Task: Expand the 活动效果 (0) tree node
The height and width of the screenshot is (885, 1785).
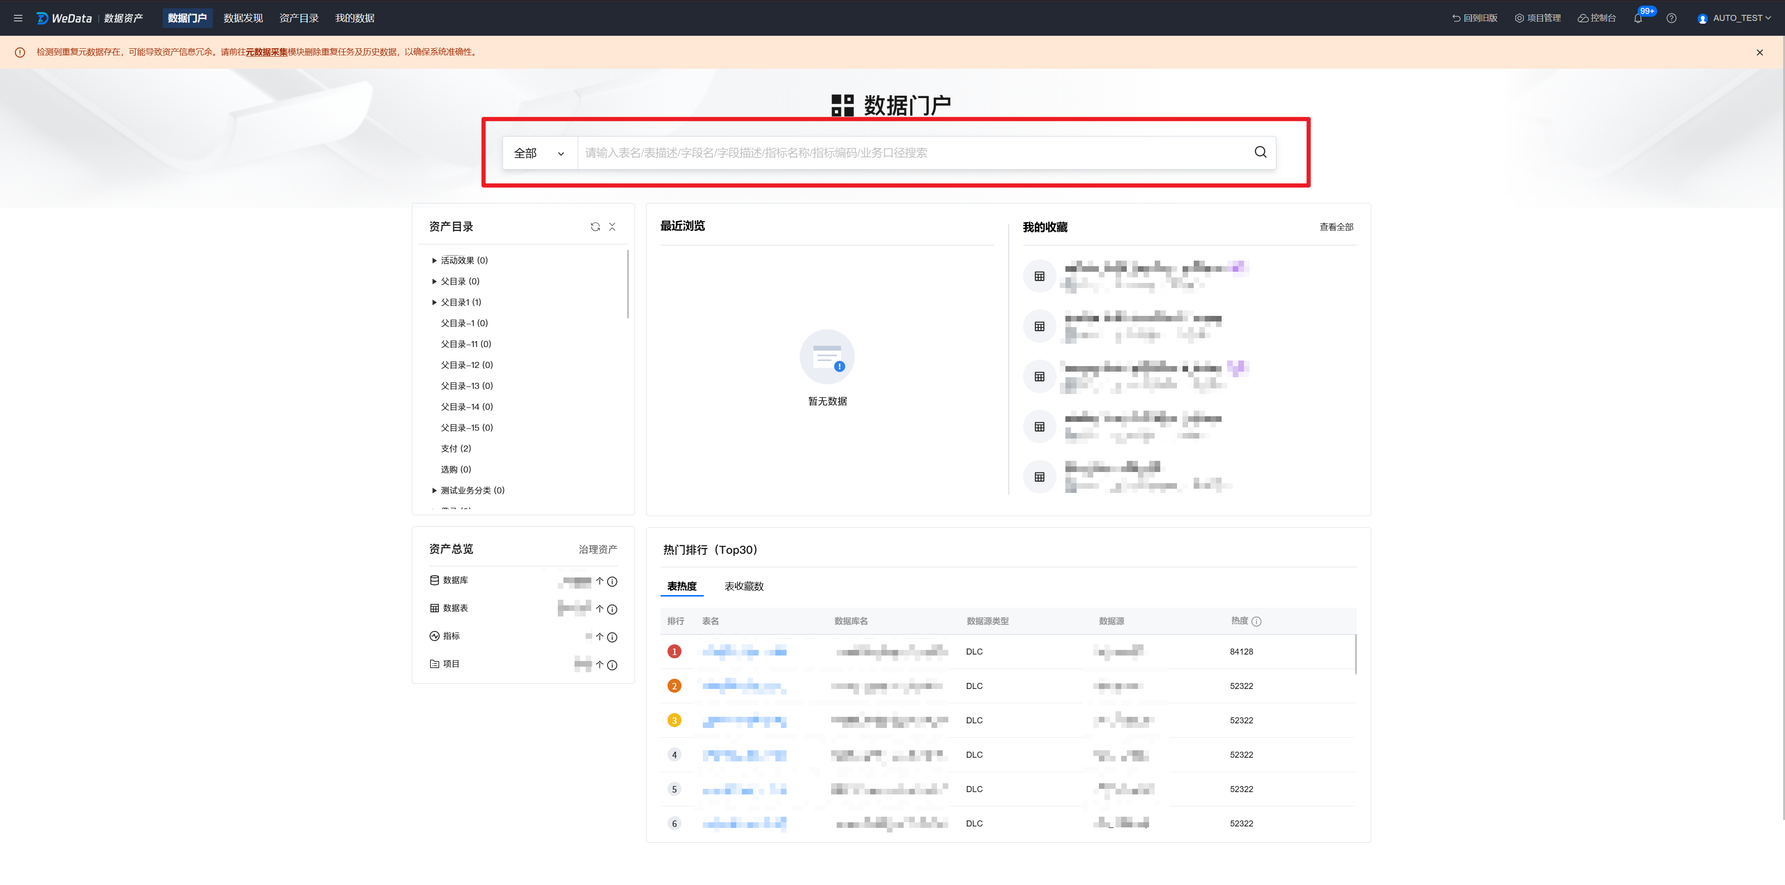Action: pos(435,260)
